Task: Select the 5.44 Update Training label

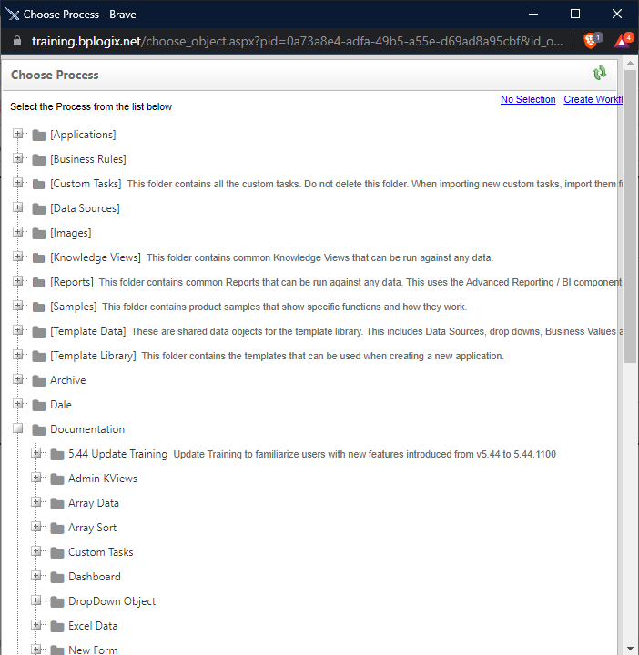Action: pos(117,454)
